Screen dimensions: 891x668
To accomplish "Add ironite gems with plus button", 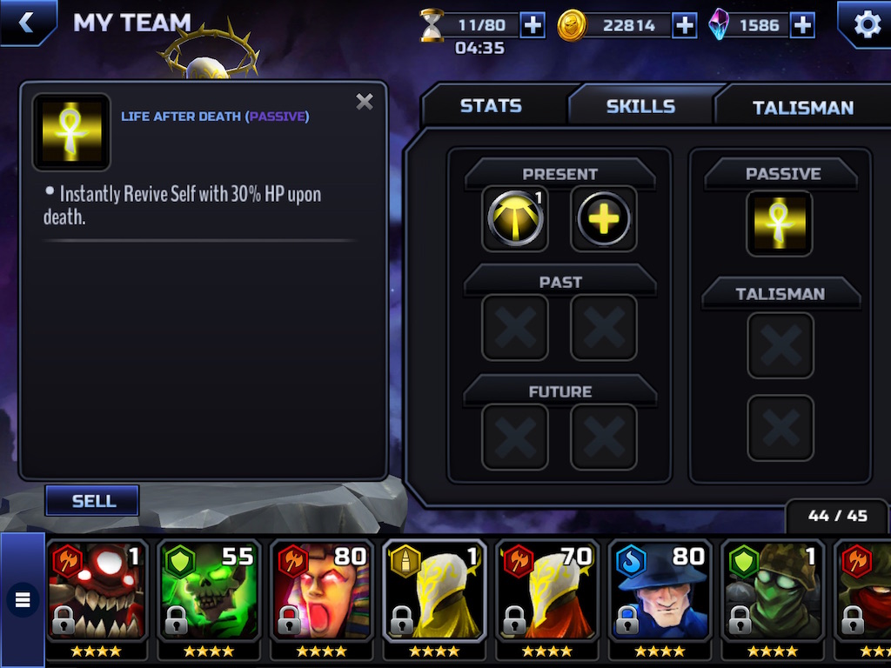I will pyautogui.click(x=801, y=25).
